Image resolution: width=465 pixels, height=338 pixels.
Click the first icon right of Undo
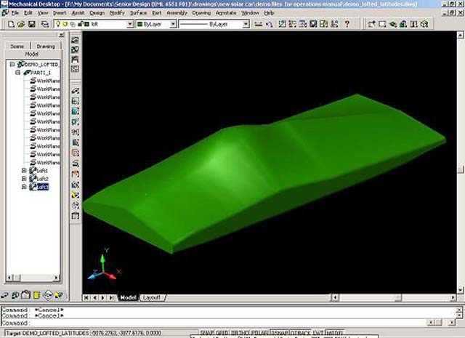click(282, 24)
